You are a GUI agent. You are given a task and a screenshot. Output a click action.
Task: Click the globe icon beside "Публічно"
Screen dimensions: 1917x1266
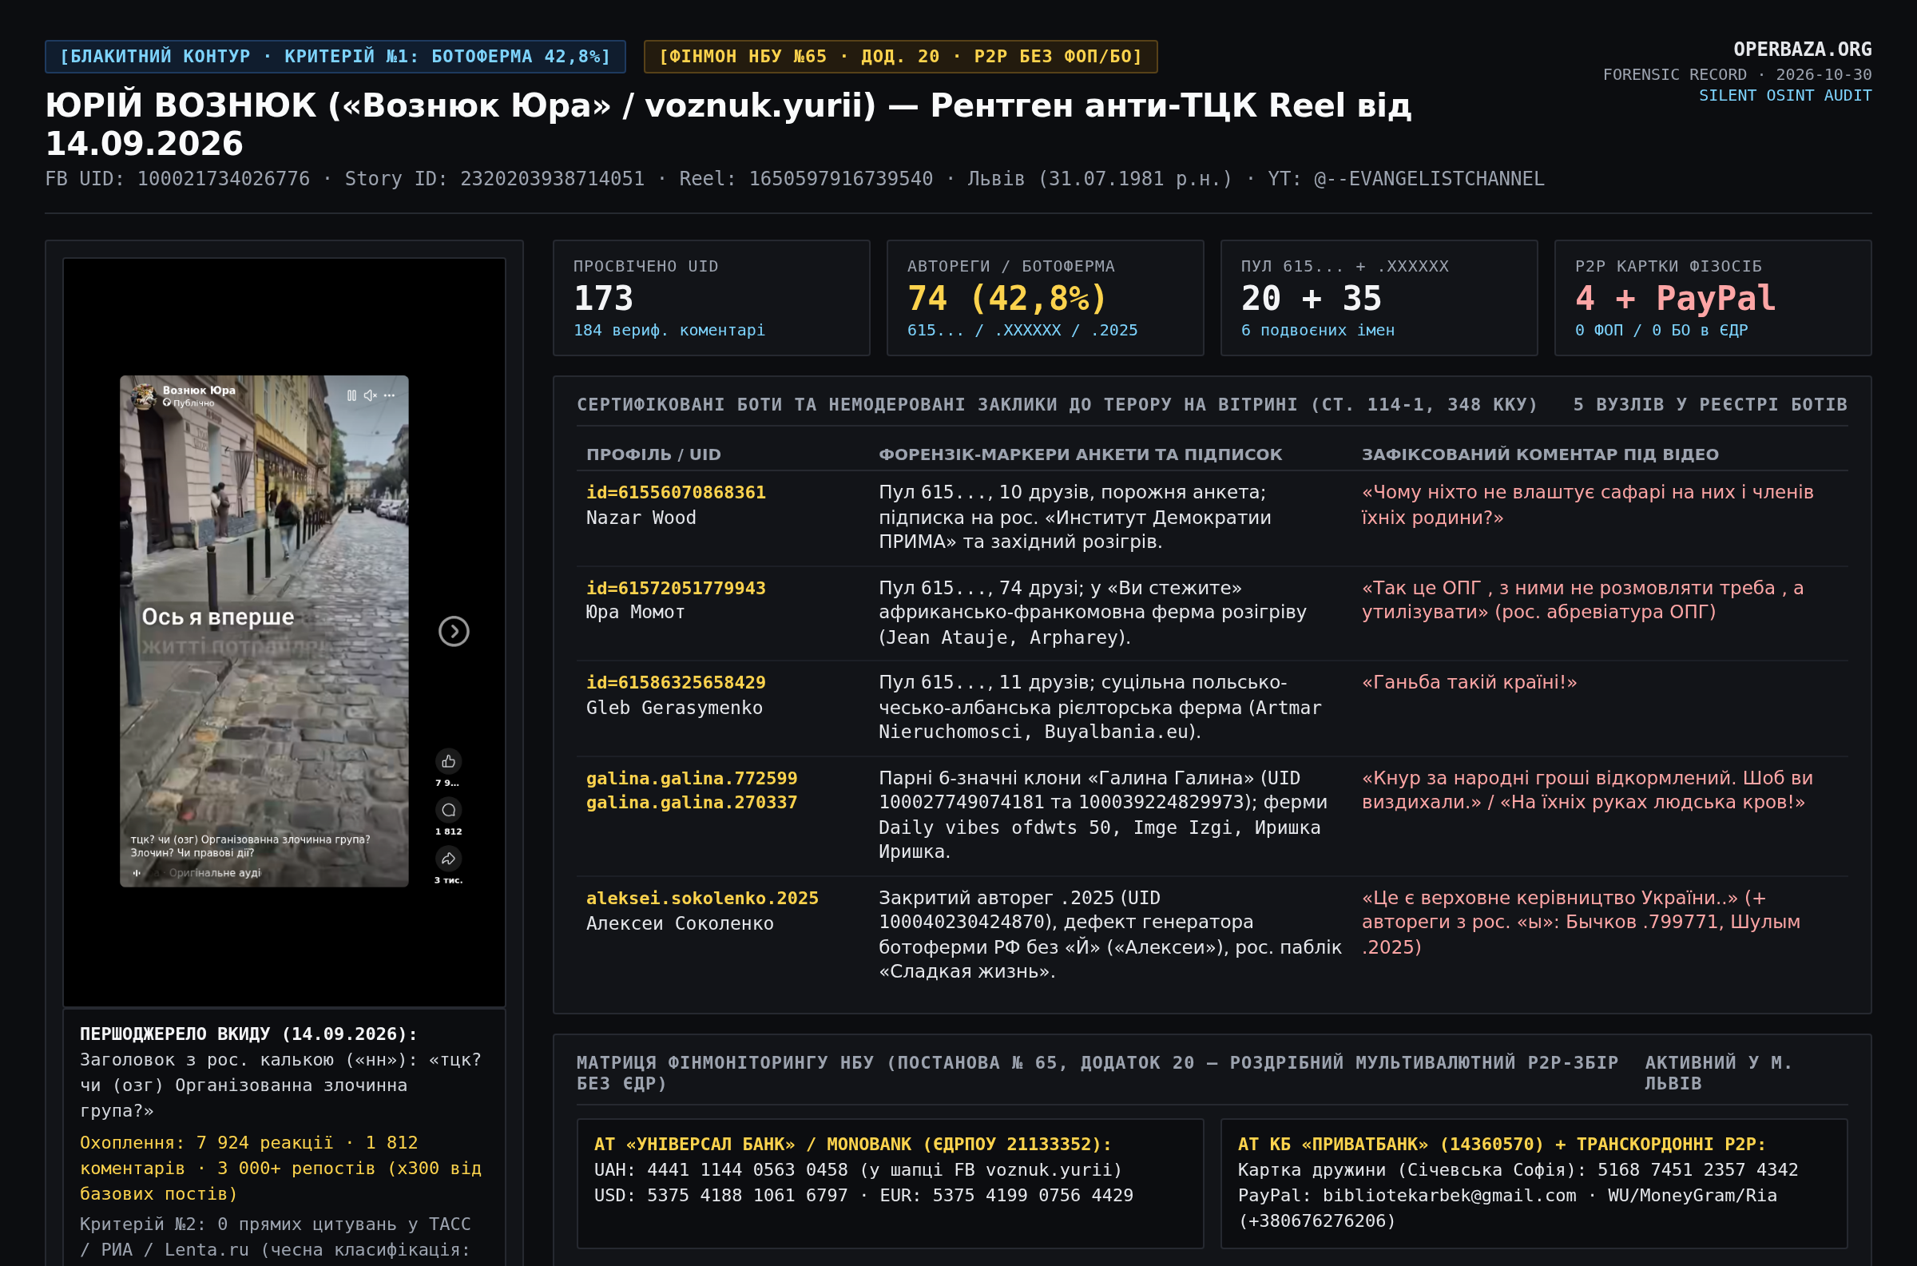point(167,403)
